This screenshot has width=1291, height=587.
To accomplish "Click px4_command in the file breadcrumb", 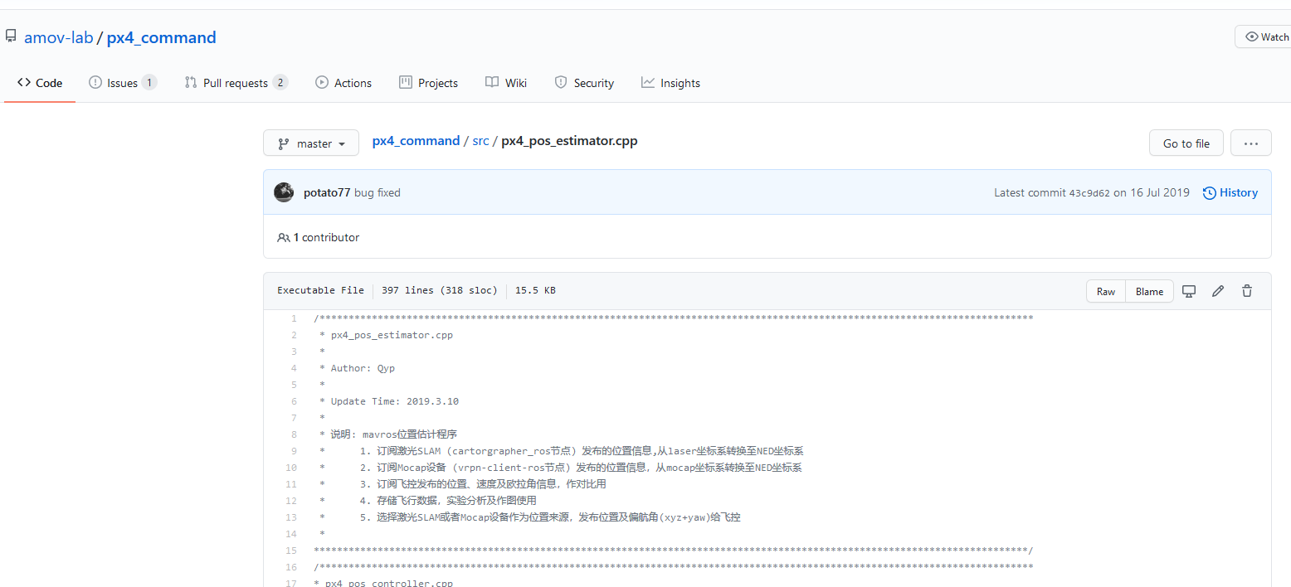I will coord(416,141).
